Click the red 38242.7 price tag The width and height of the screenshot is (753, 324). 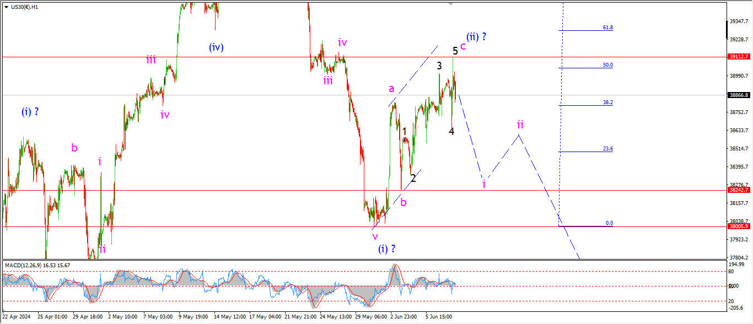[x=739, y=190]
